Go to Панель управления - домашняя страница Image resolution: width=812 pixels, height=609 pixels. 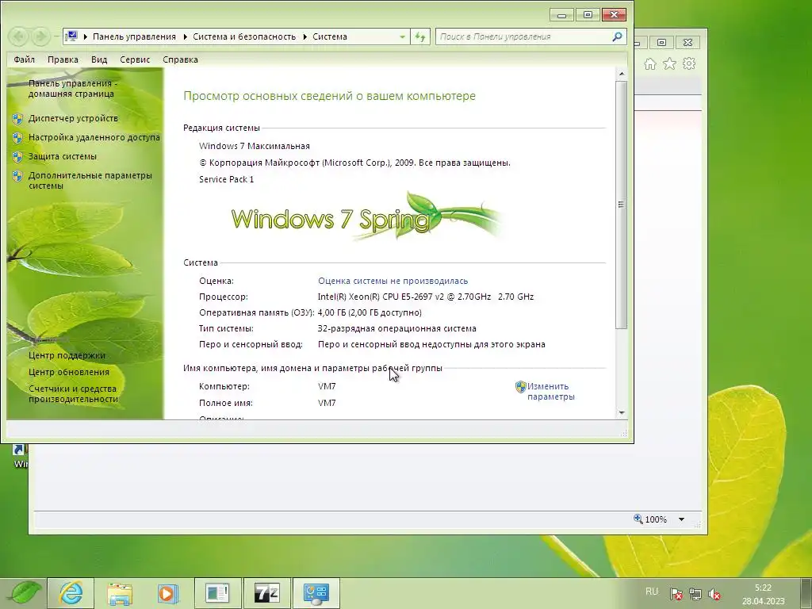point(72,89)
